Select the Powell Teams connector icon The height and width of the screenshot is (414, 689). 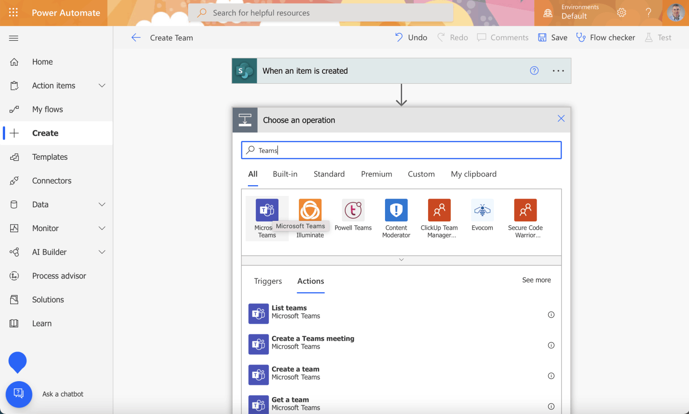pos(353,211)
